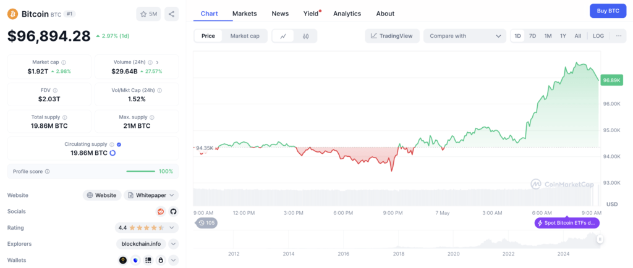Viewport: 633px width, 268px height.
Task: Expand the Whitepaper dropdown
Action: tap(151, 195)
